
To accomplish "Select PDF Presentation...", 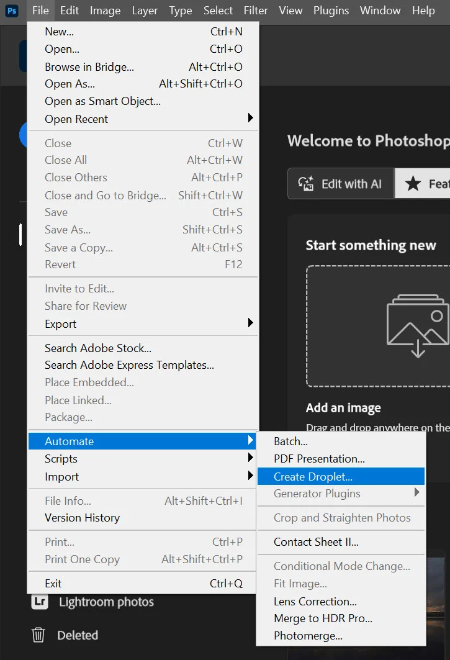I will (x=341, y=459).
